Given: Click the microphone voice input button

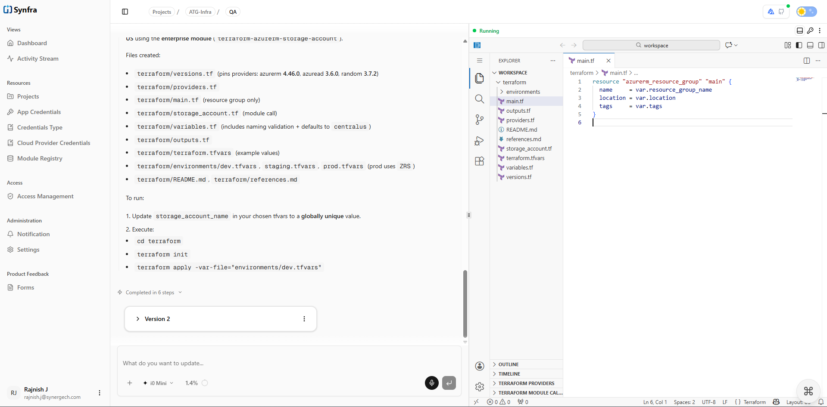Looking at the screenshot, I should [431, 383].
